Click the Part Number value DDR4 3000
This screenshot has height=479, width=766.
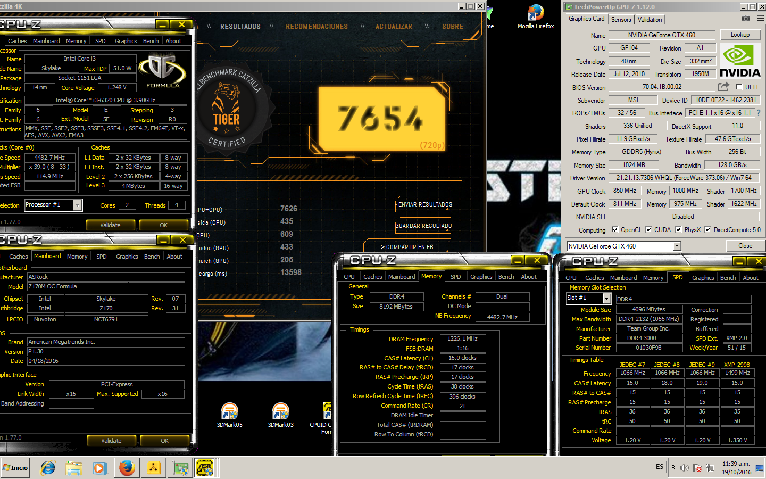pyautogui.click(x=648, y=338)
